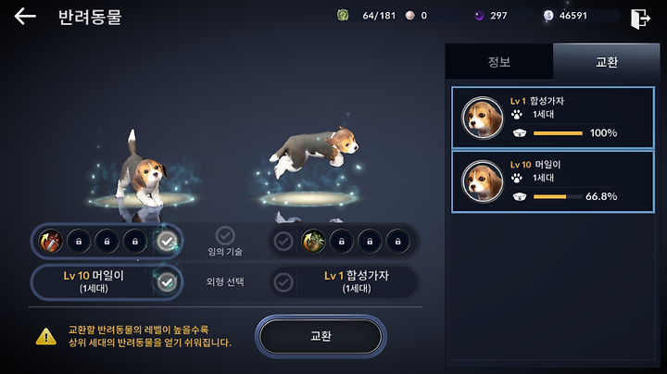Click the 66.8% hunger bar of 머일이
The image size is (667, 374).
(x=558, y=197)
